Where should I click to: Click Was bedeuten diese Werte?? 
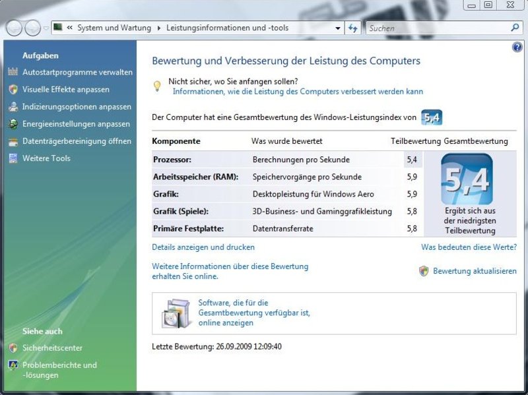(x=469, y=247)
